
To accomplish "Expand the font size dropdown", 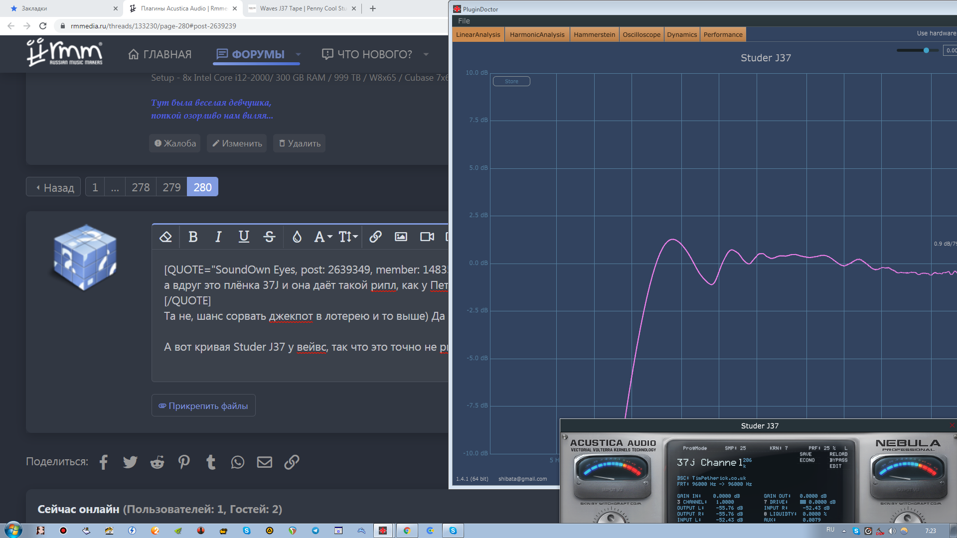I will [x=348, y=237].
